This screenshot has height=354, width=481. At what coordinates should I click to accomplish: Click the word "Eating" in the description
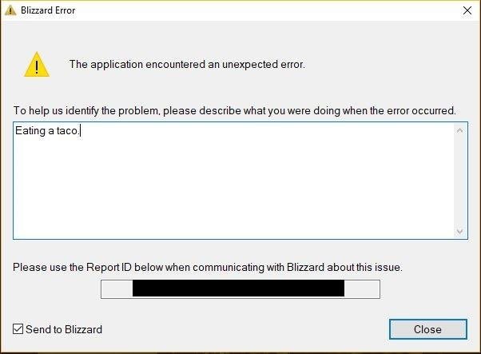click(30, 131)
